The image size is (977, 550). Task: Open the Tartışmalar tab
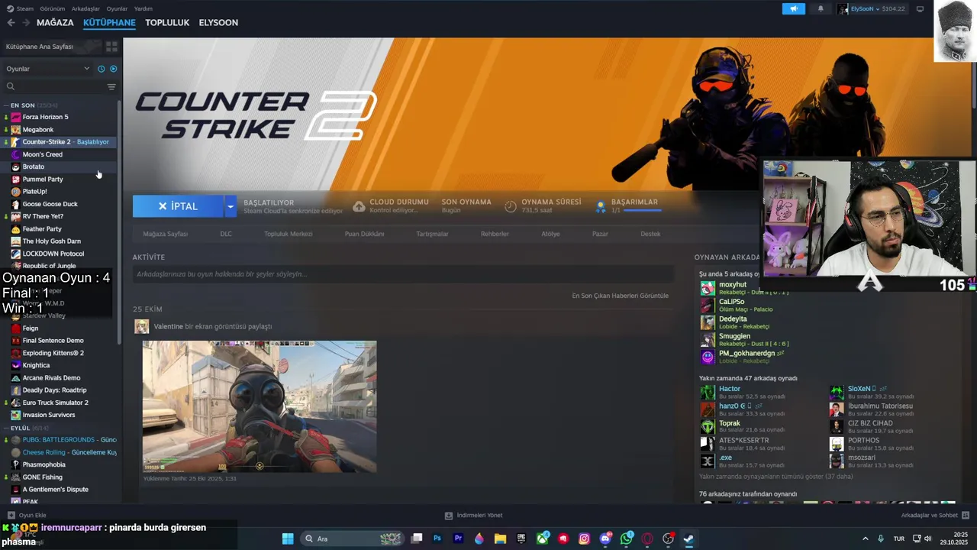tap(432, 234)
